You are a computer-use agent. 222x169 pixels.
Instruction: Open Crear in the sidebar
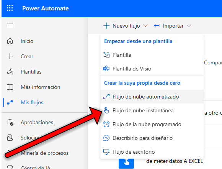point(27,56)
